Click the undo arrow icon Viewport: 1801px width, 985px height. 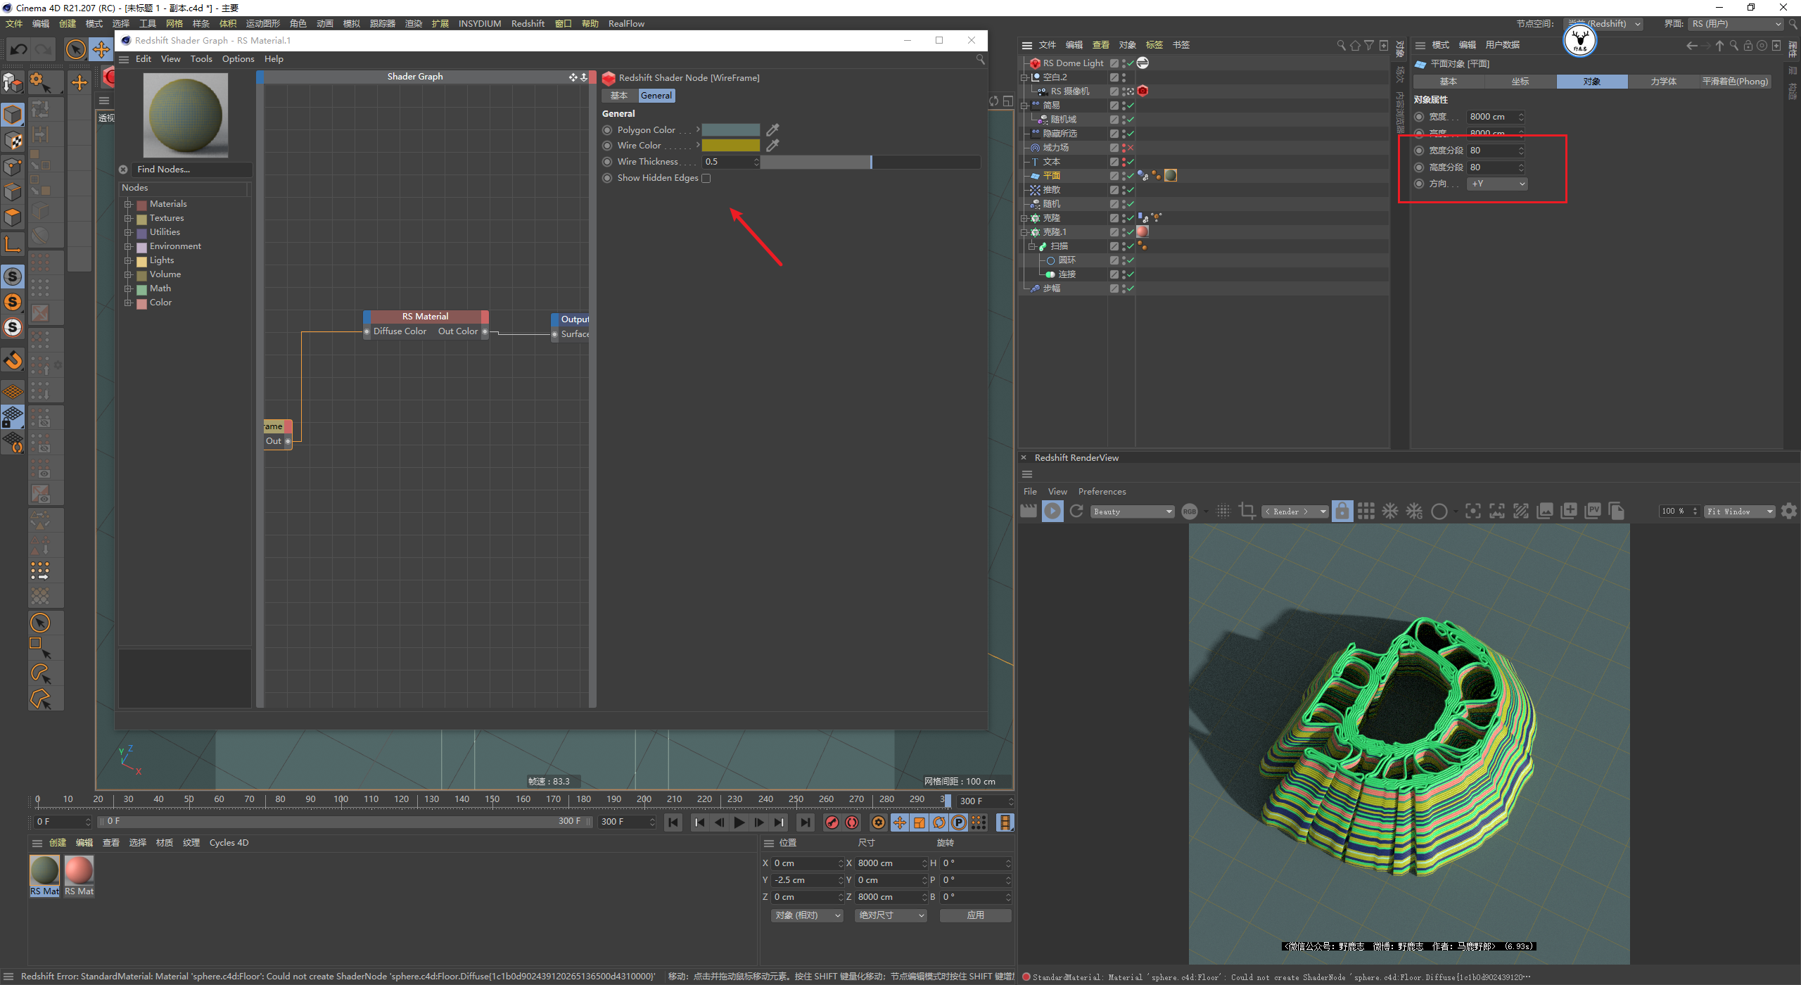click(x=19, y=49)
